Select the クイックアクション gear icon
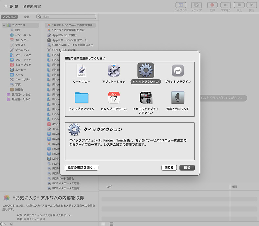 click(x=146, y=70)
